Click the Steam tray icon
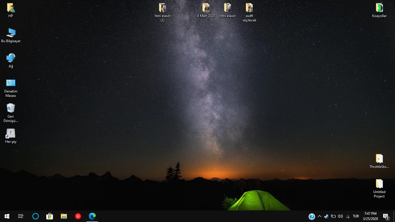This screenshot has width=395, height=222. point(326,216)
